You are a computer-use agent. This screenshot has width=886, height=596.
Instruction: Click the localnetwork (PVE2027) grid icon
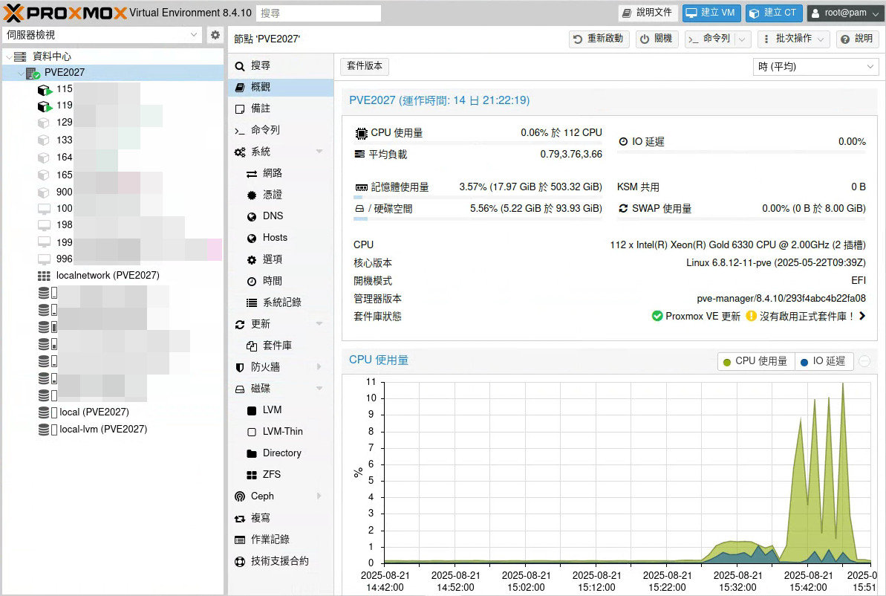point(45,276)
